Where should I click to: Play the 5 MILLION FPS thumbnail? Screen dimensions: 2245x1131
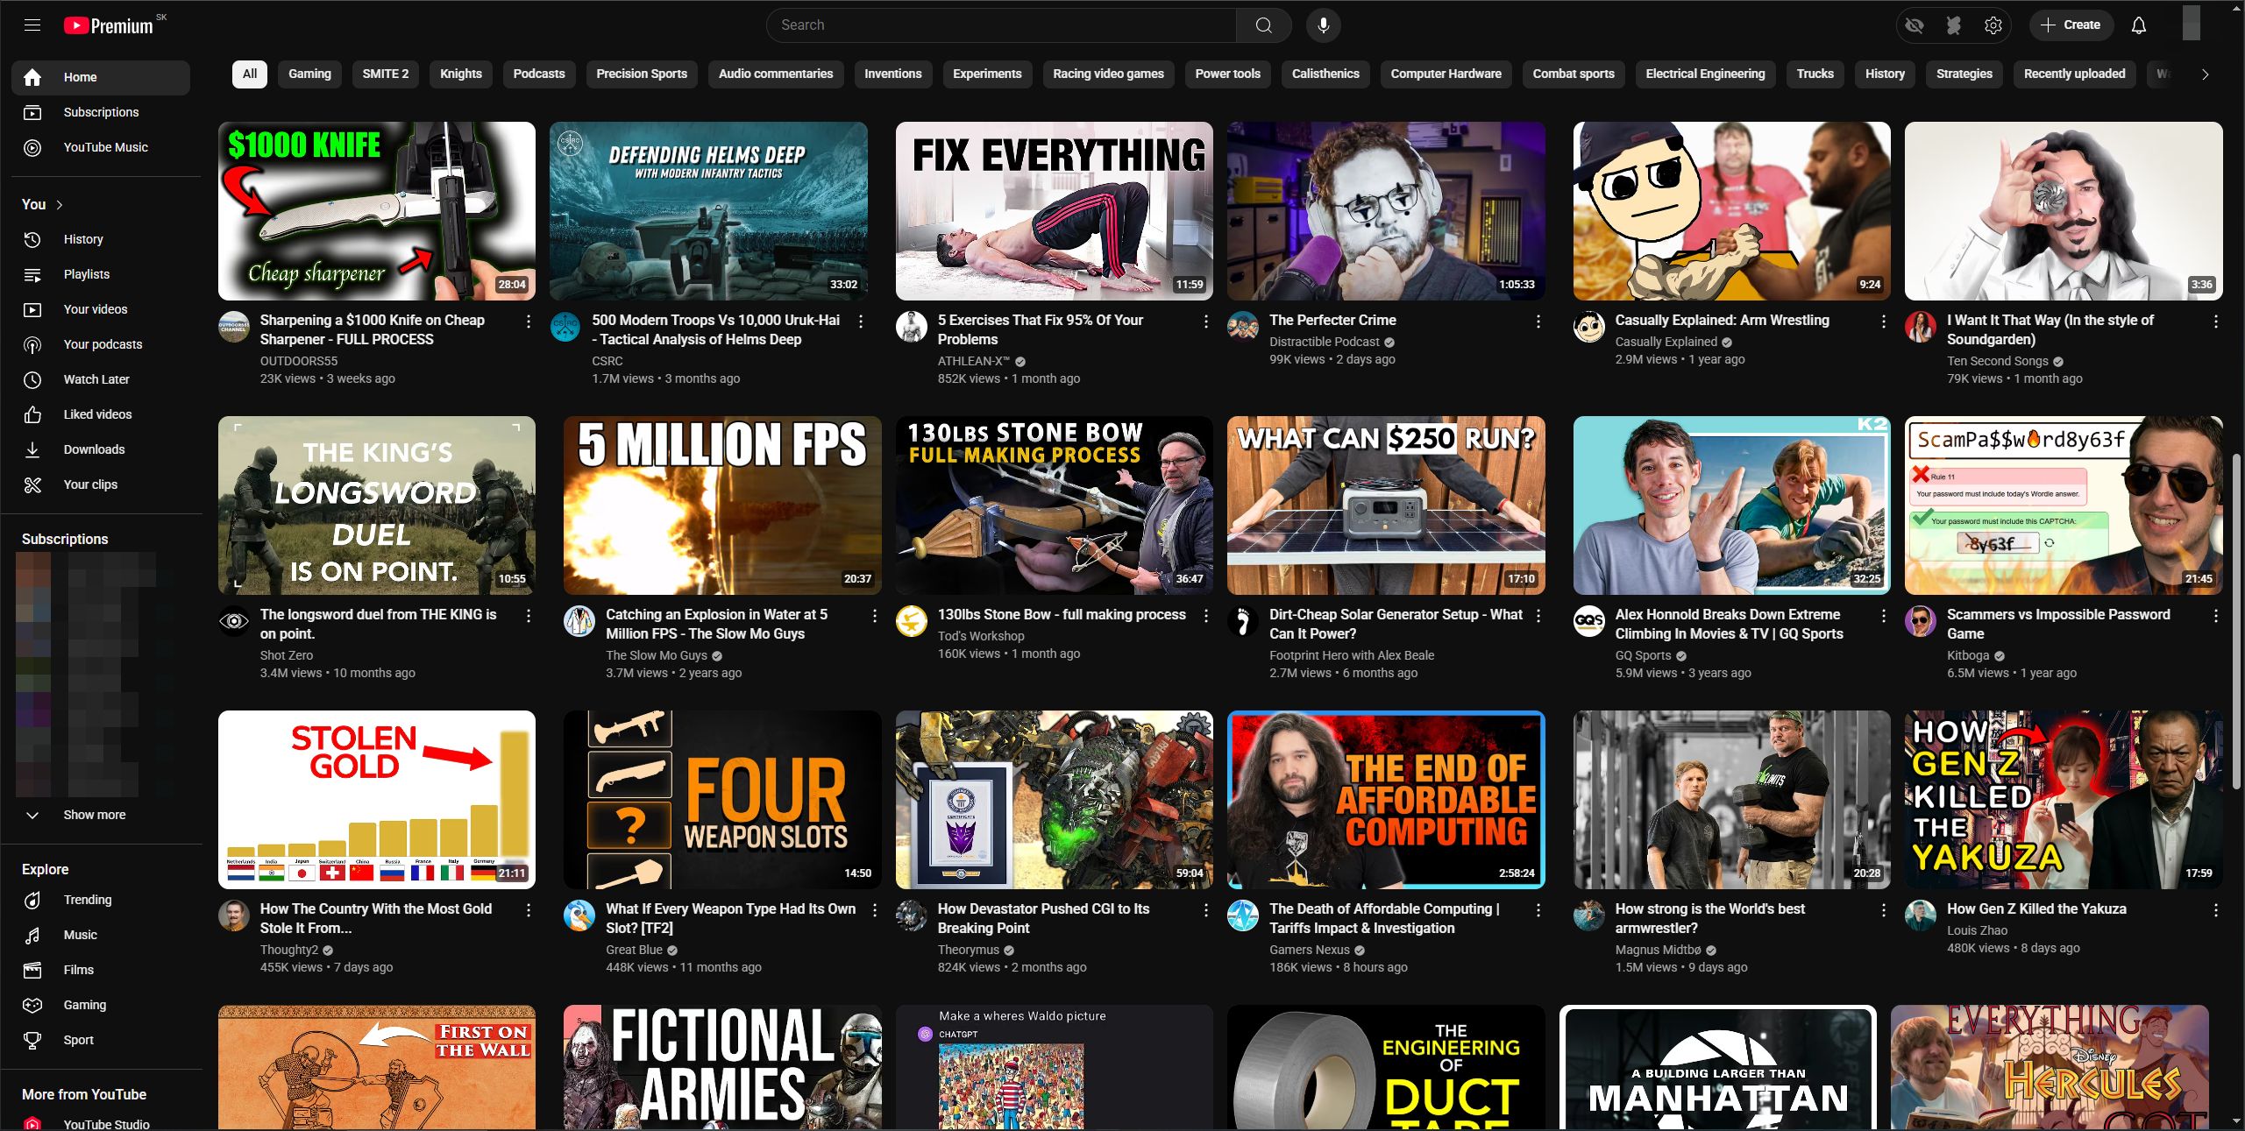[722, 505]
